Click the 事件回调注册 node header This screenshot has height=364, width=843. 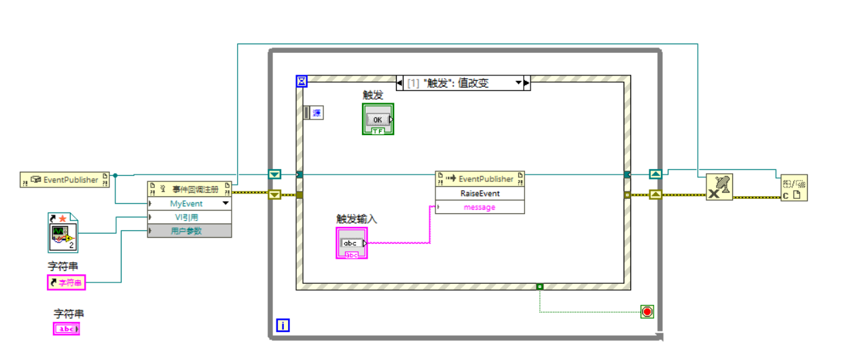pyautogui.click(x=190, y=189)
